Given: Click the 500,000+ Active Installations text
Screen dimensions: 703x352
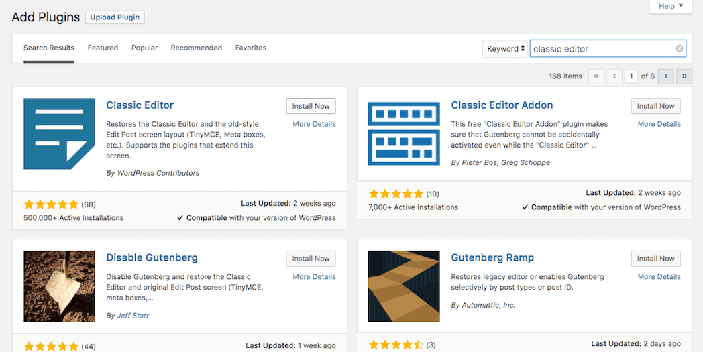Looking at the screenshot, I should pos(74,217).
